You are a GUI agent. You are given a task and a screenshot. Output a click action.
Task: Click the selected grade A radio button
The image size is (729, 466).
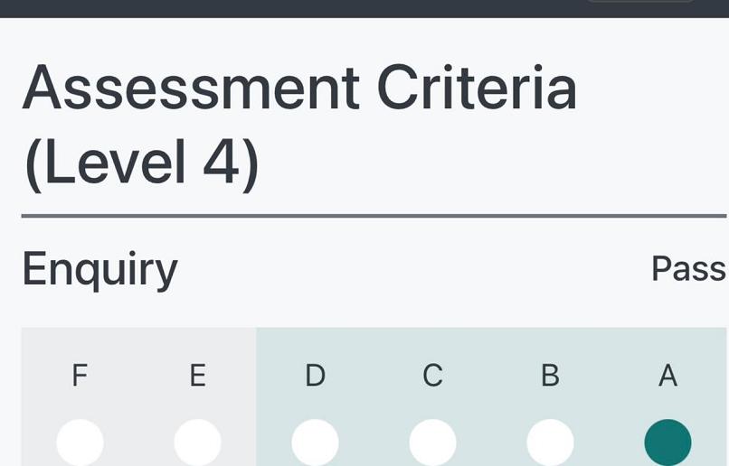click(667, 443)
